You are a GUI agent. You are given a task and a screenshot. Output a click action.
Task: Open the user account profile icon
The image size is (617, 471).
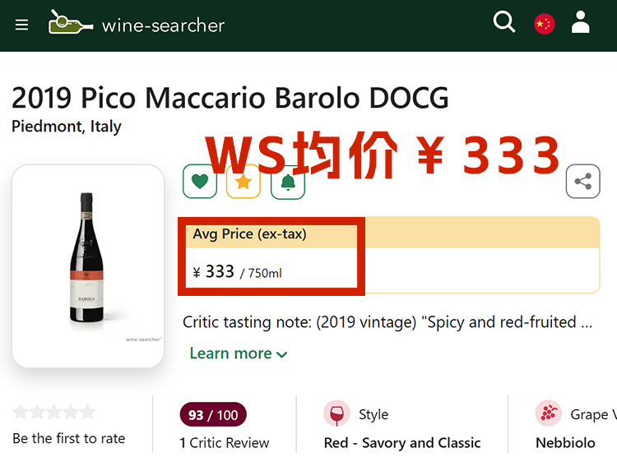click(x=581, y=23)
